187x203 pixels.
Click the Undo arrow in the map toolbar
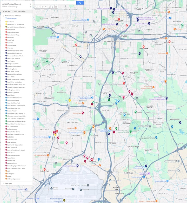[36, 7]
